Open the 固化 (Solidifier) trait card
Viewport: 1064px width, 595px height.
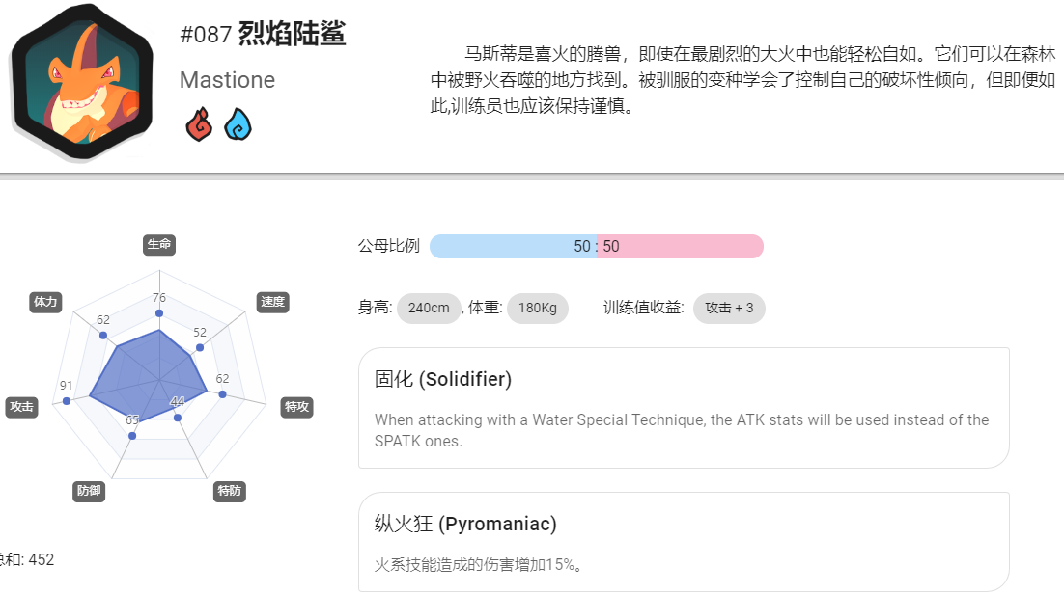click(684, 408)
